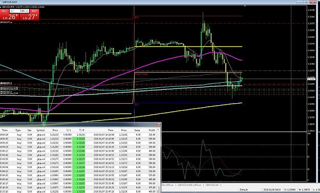Image resolution: width=320 pixels, height=193 pixels.
Task: Sort trades by the Symbol column
Action: pyautogui.click(x=40, y=130)
